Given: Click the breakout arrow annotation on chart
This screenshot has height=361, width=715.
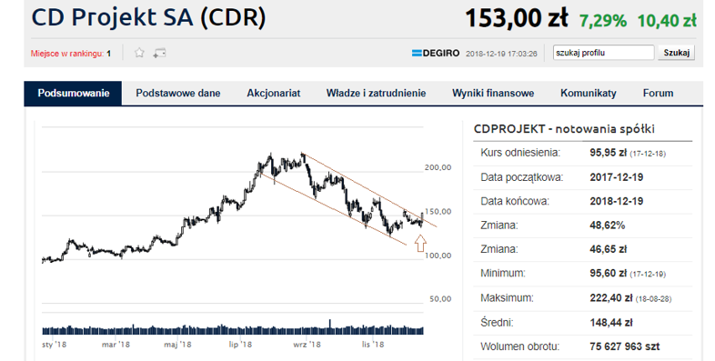Looking at the screenshot, I should point(420,243).
